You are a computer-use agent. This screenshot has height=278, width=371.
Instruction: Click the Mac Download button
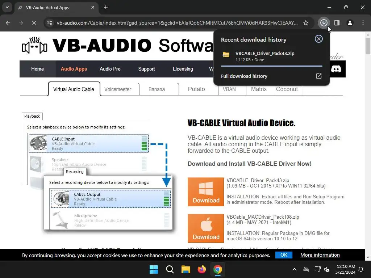(206, 228)
